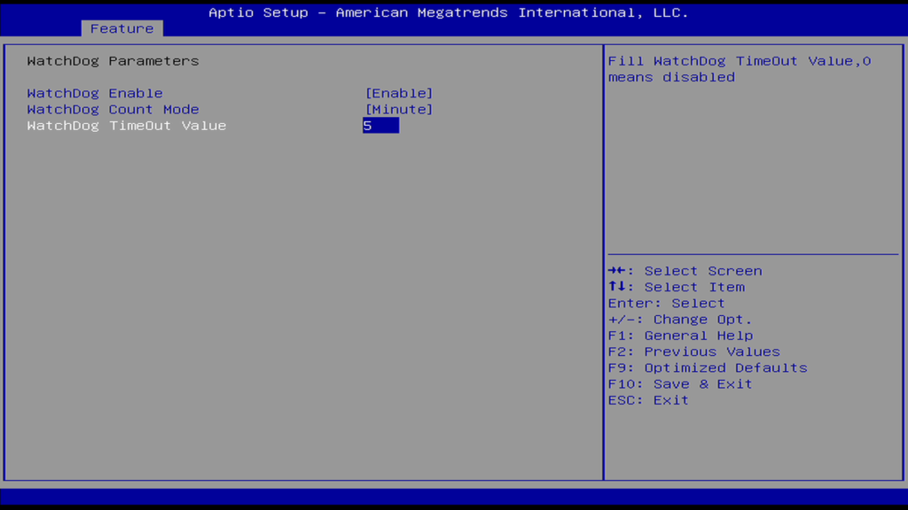Click the WatchDog TimeOut help description text
908x510 pixels.
739,69
